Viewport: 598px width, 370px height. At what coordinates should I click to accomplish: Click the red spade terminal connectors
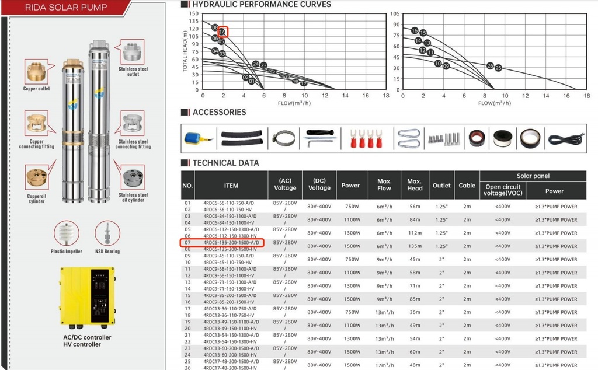click(x=366, y=138)
